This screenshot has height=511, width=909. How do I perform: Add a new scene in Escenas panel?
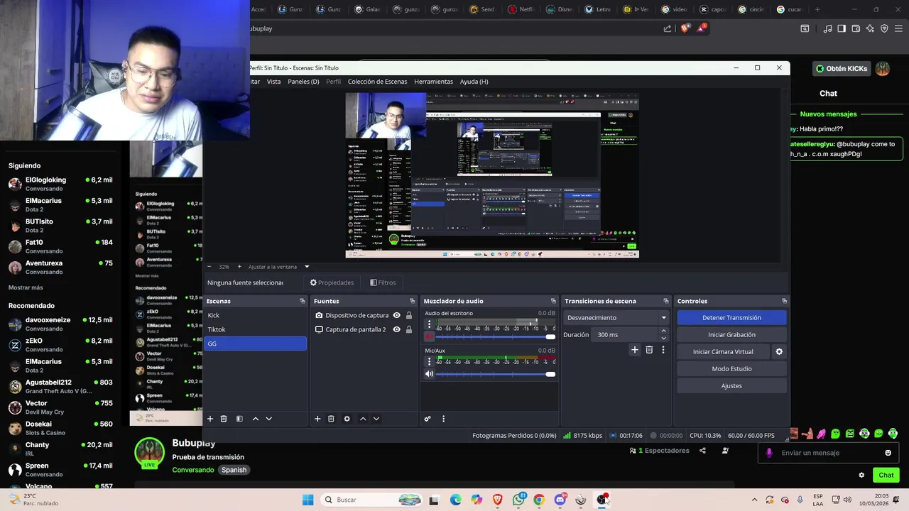pyautogui.click(x=210, y=419)
